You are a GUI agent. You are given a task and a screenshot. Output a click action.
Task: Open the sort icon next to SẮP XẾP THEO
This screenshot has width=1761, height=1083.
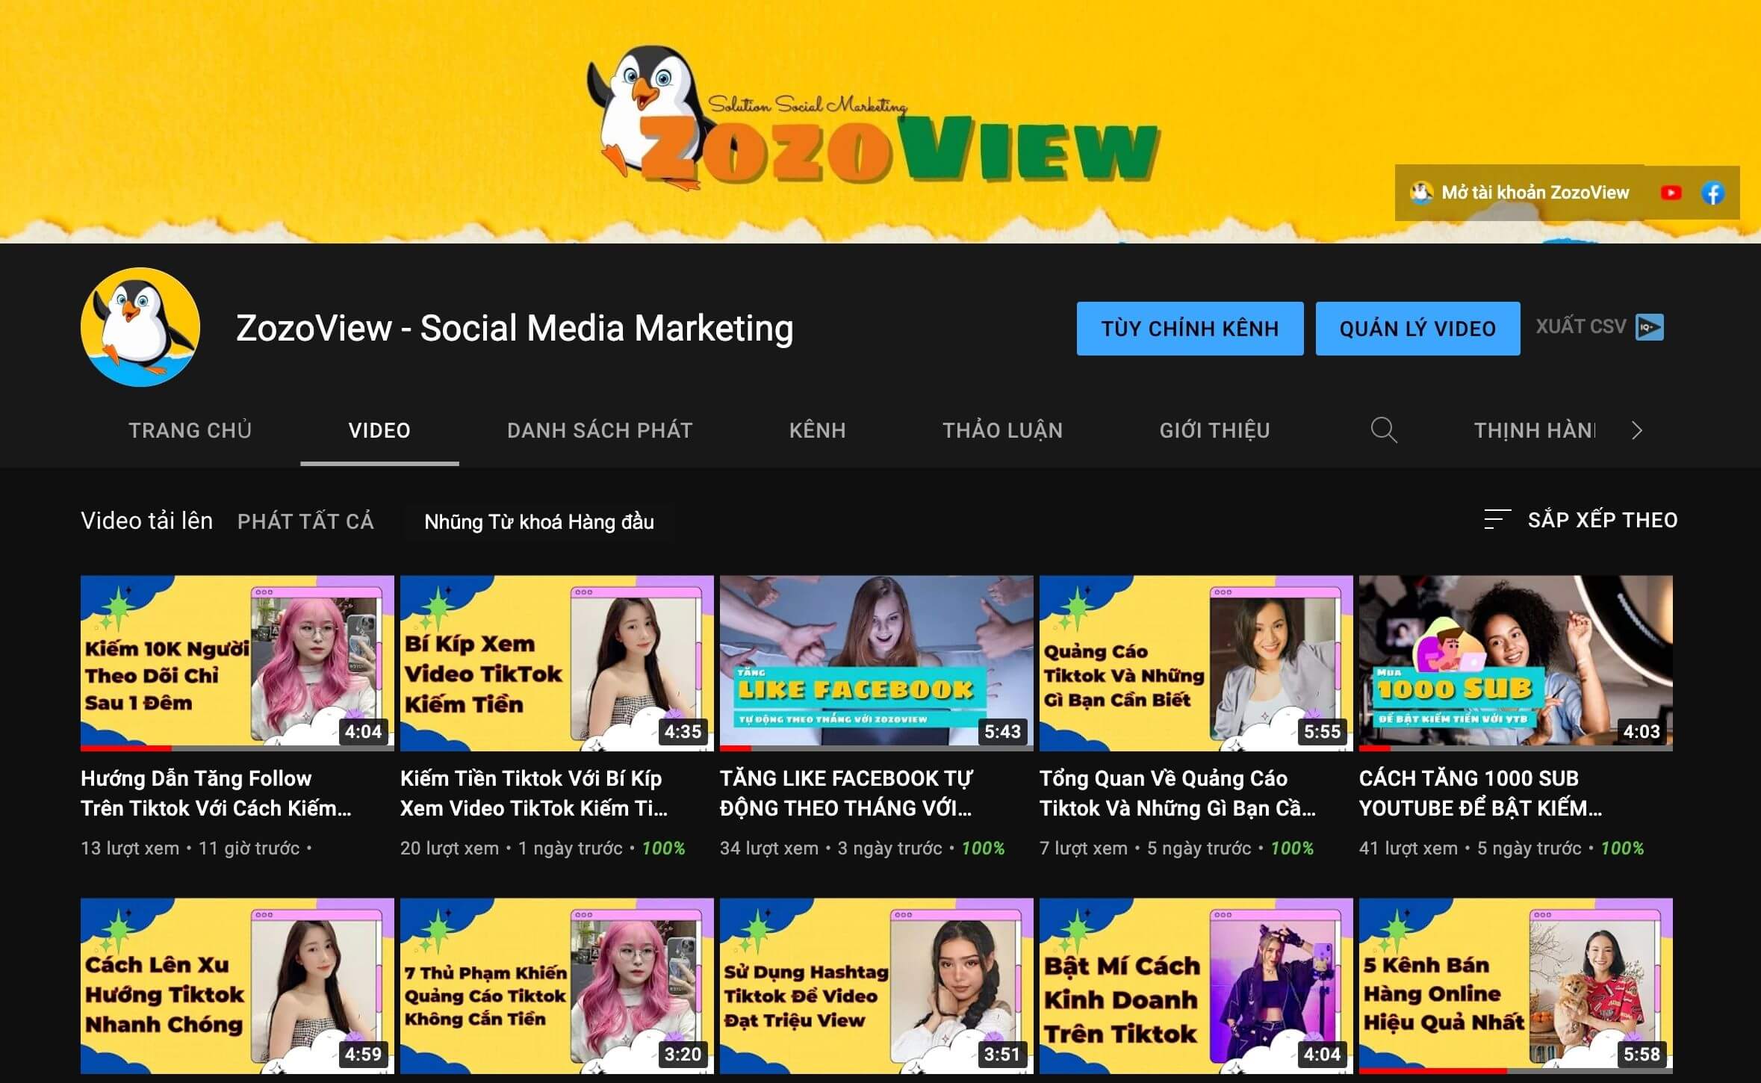(1497, 519)
